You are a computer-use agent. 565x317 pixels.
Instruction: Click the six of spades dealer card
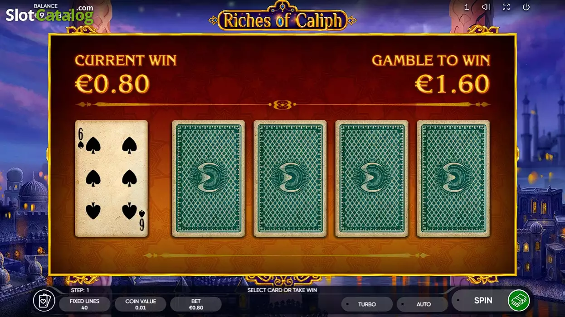(x=111, y=178)
